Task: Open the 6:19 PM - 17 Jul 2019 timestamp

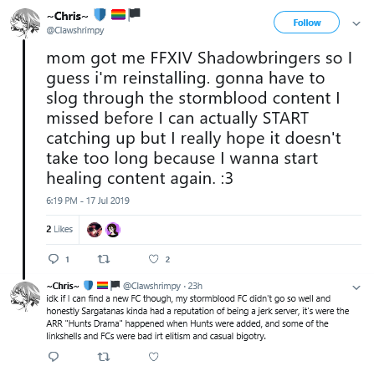Action: (88, 201)
